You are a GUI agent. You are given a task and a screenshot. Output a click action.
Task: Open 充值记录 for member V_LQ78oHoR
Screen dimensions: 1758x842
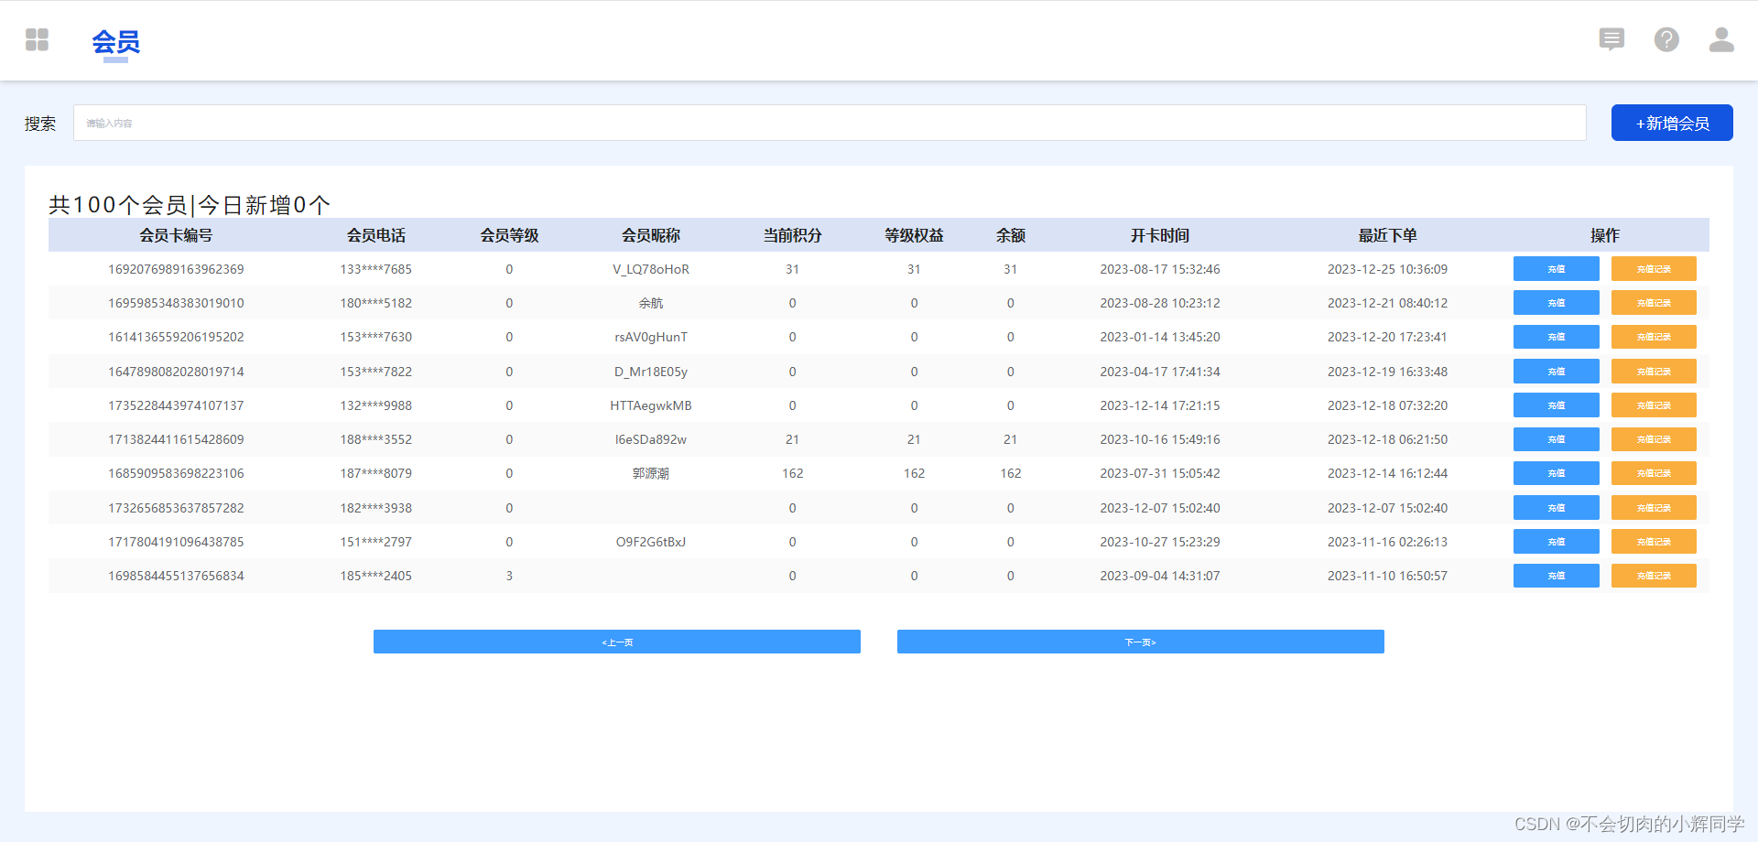click(x=1654, y=268)
